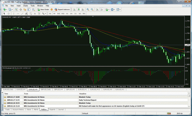The width and height of the screenshot is (192, 116).
Task: Show the Market Watch window
Action: click(x=16, y=10)
